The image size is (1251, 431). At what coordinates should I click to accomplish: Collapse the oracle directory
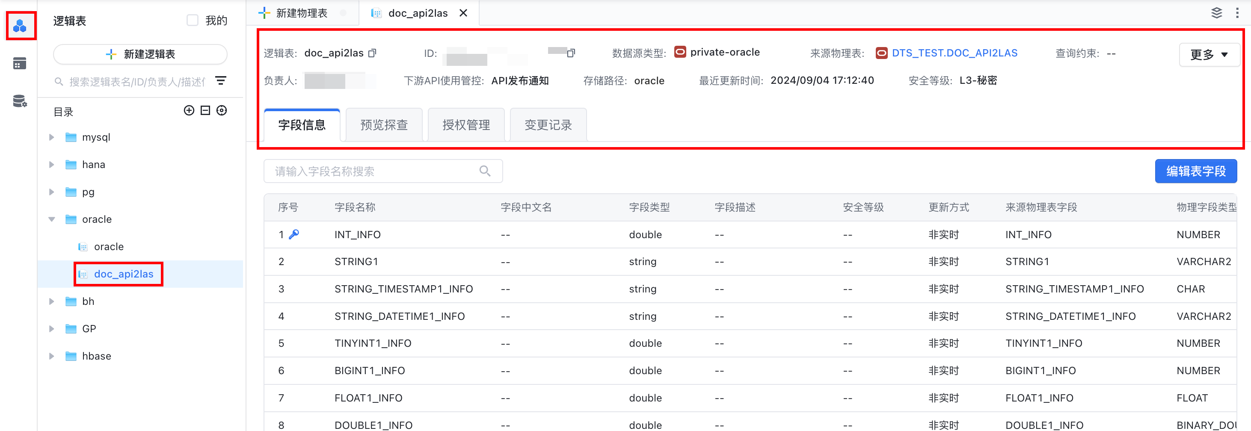tap(51, 219)
